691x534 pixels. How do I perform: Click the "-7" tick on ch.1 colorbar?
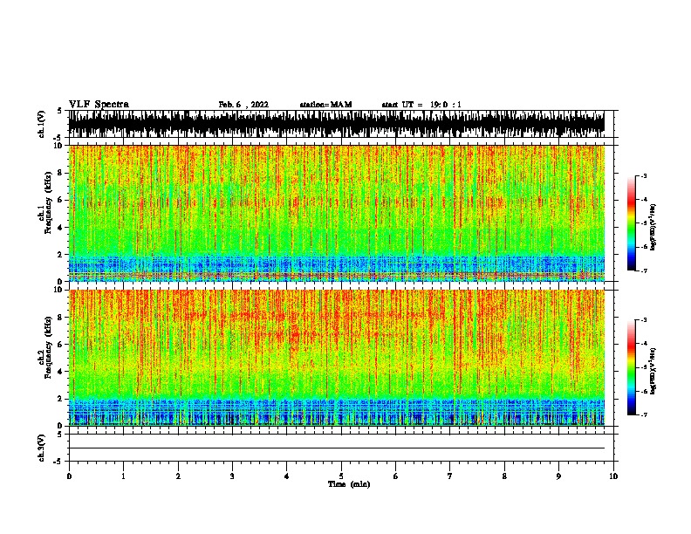643,270
